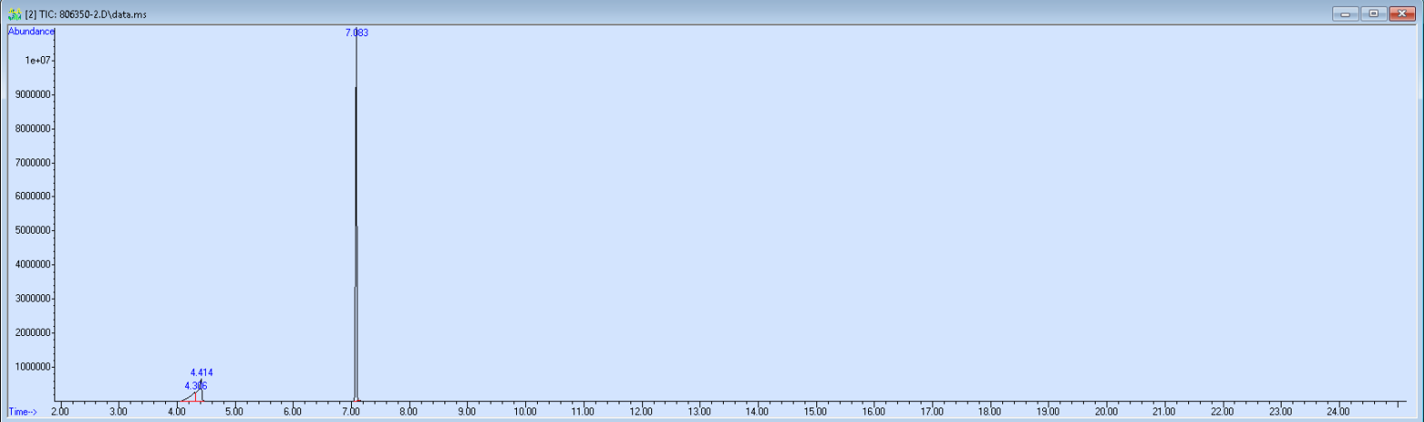Click the 4.00 time tick label

(x=176, y=412)
